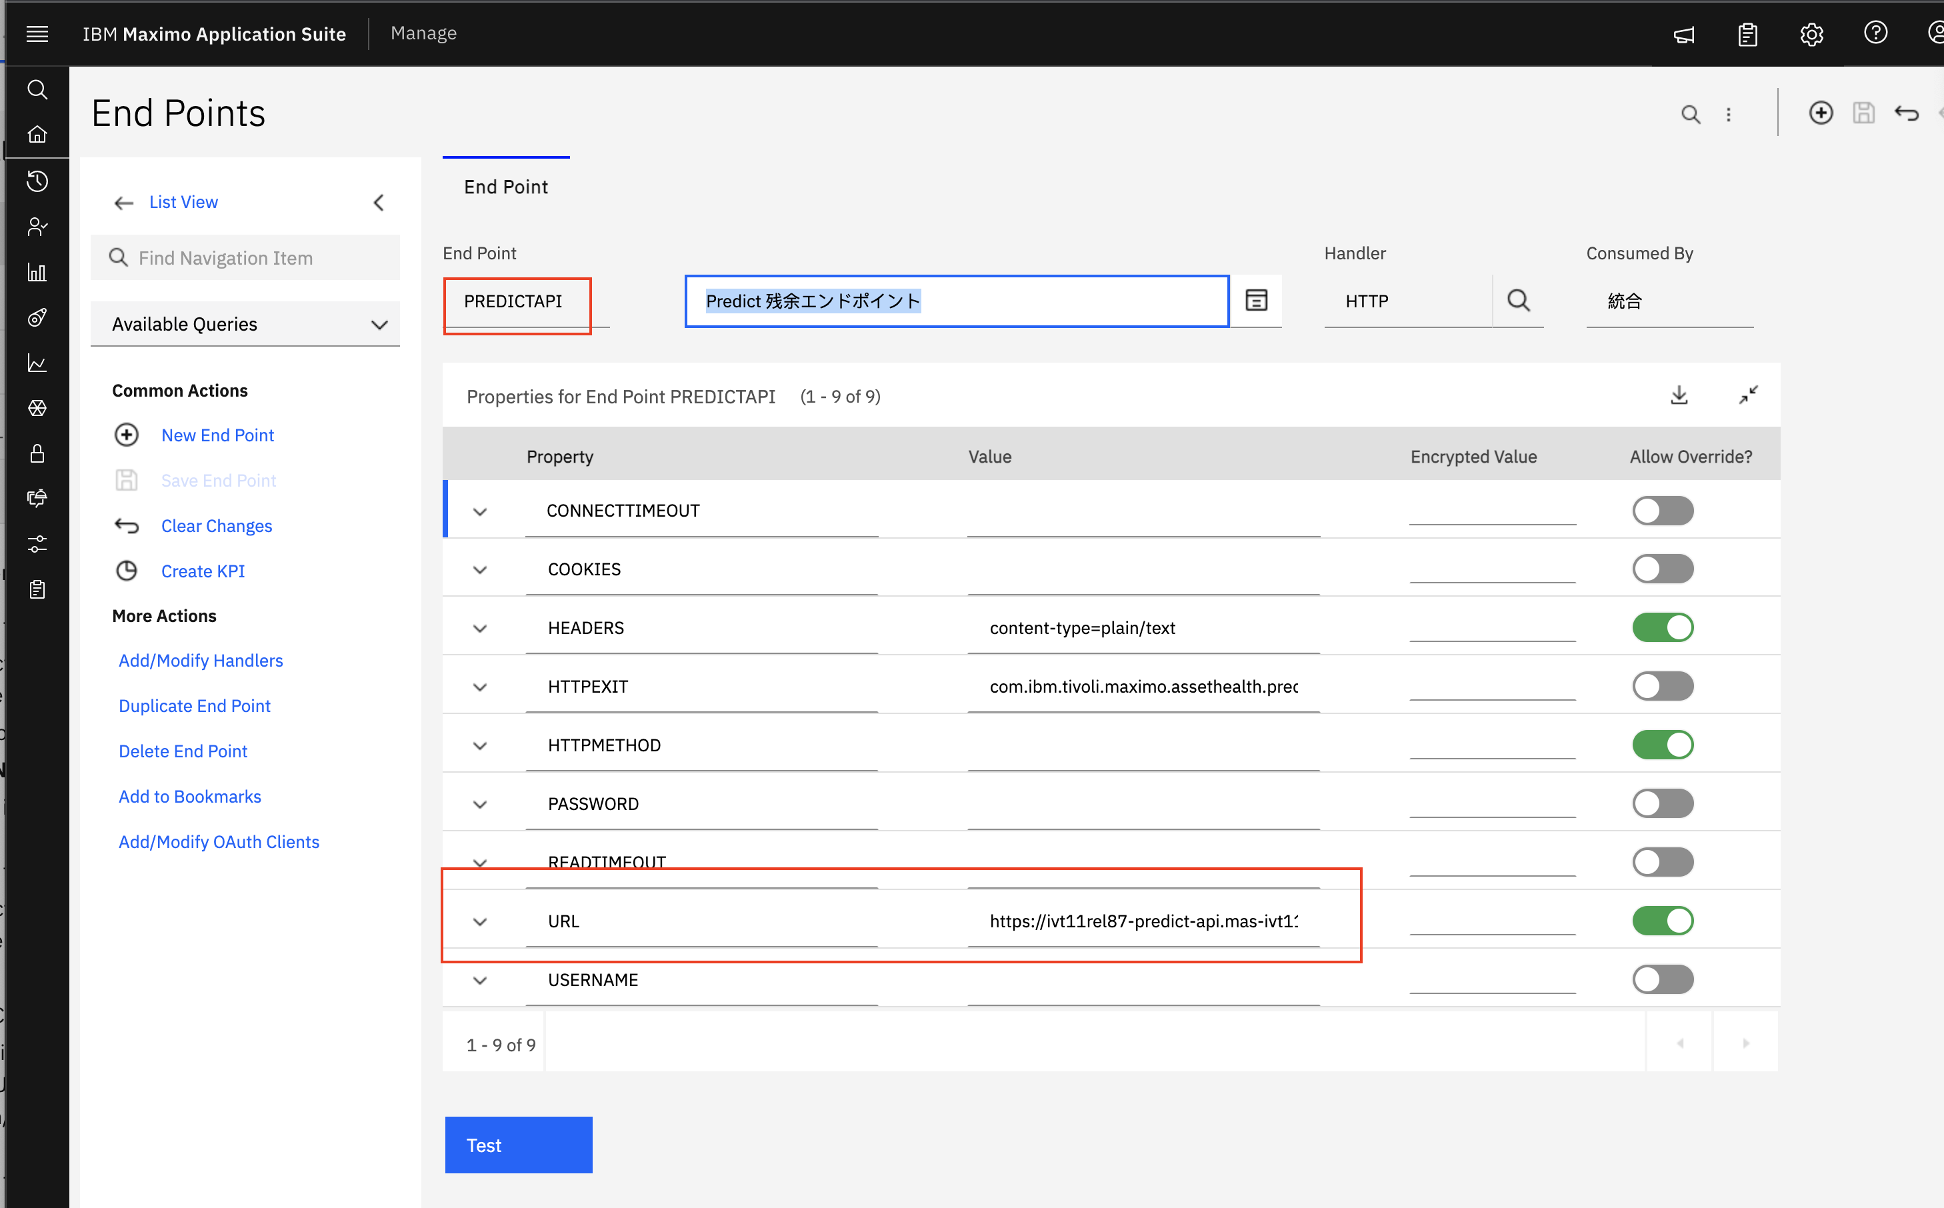Open the vertical ellipsis overflow menu
Image resolution: width=1944 pixels, height=1208 pixels.
(1729, 114)
